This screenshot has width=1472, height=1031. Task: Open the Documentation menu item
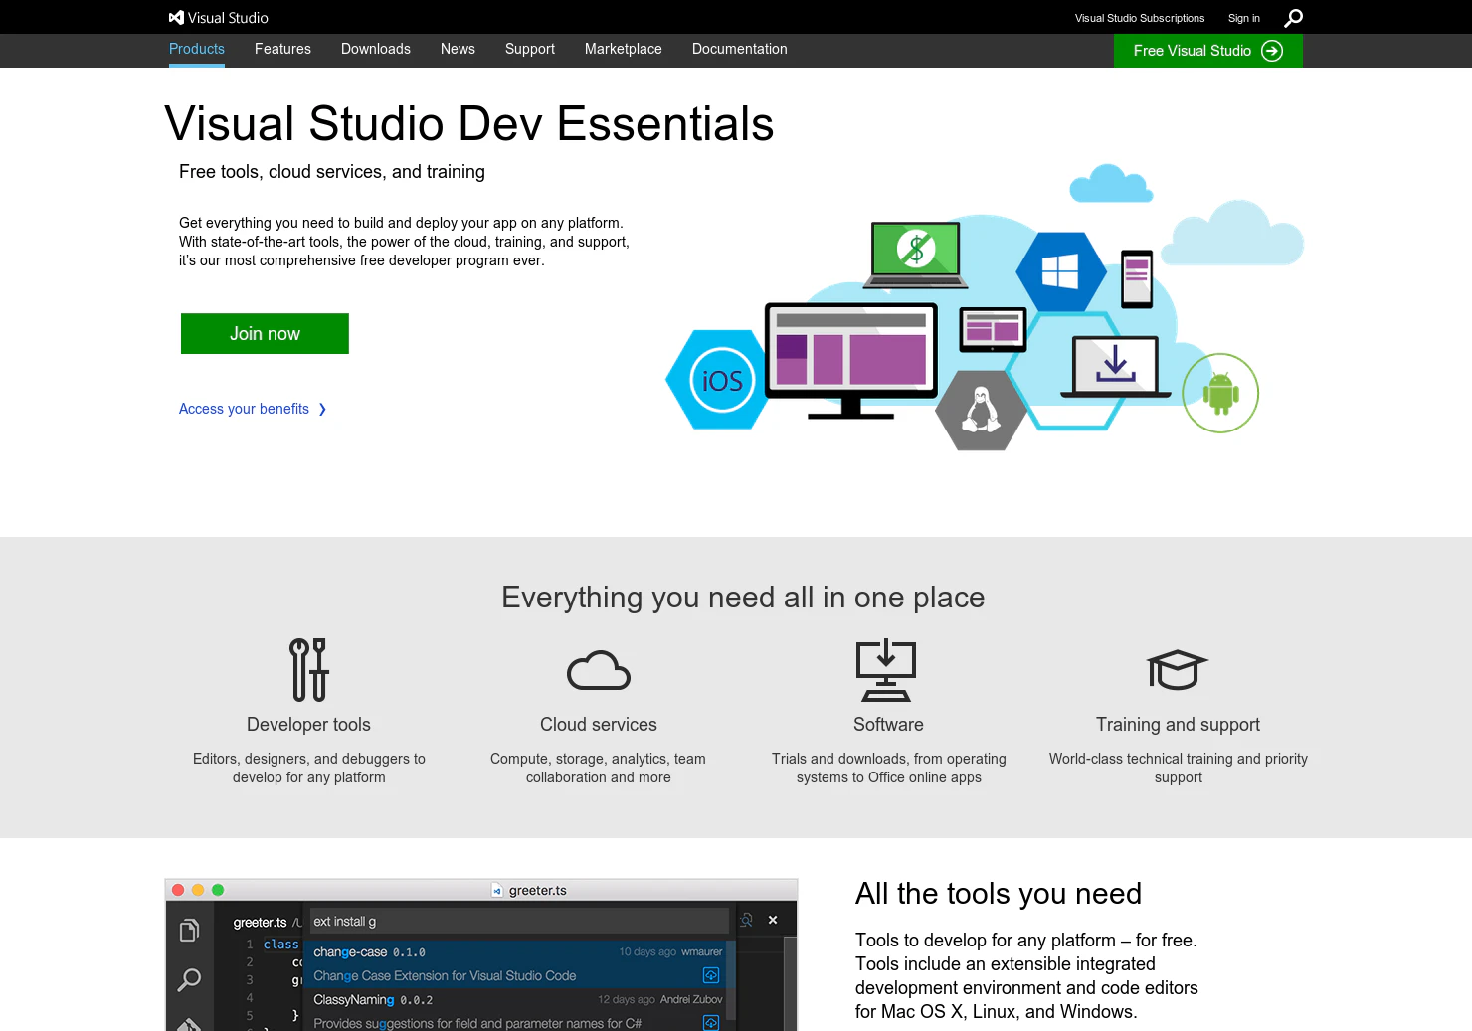740,49
